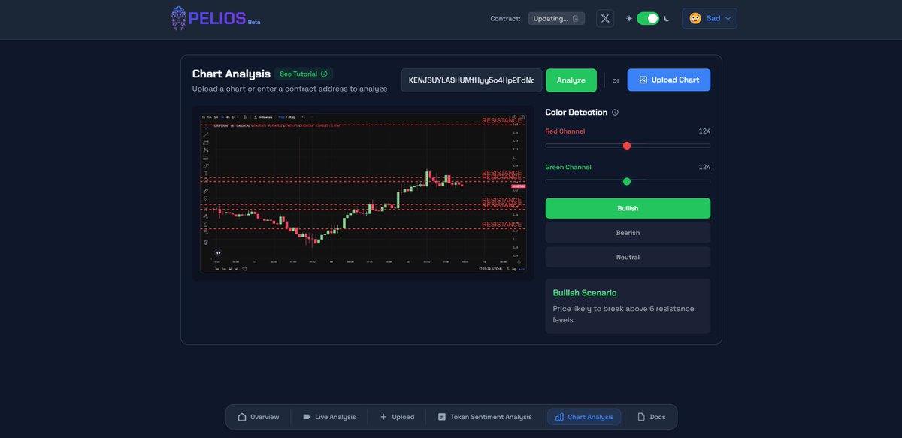This screenshot has width=902, height=438.
Task: Click the copy icon beside Updating...
Action: [x=576, y=18]
